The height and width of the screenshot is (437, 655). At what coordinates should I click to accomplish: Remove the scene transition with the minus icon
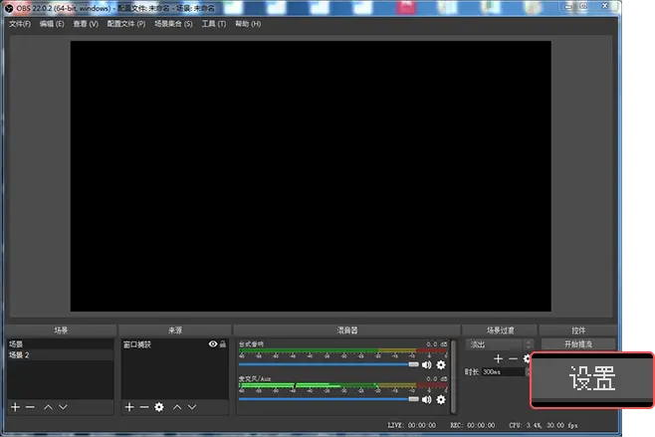tap(513, 359)
